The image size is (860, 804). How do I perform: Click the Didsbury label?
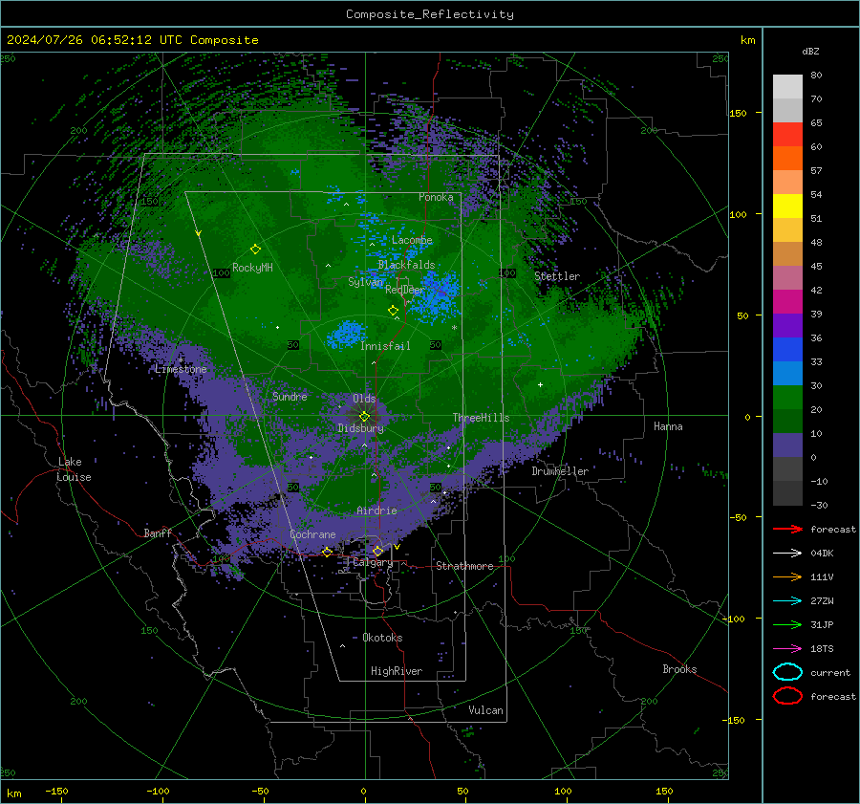tap(360, 428)
